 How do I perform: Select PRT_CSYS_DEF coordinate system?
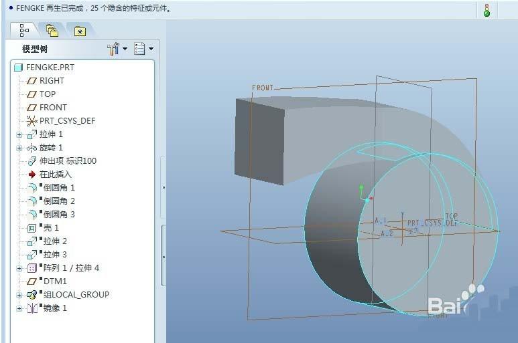point(68,121)
